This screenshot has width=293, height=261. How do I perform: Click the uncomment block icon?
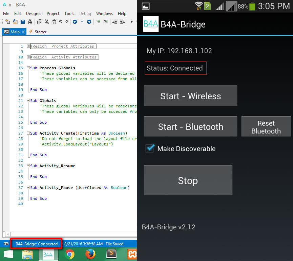click(x=106, y=22)
